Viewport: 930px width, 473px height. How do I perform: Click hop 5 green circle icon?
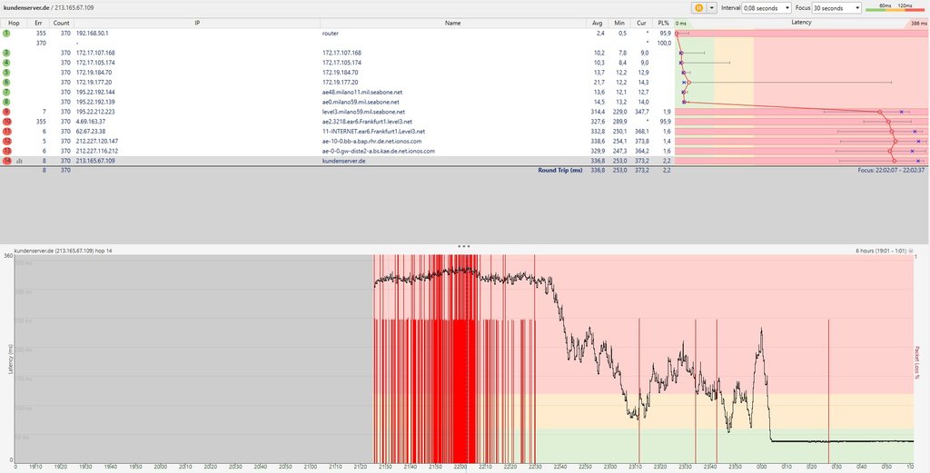(x=6, y=73)
